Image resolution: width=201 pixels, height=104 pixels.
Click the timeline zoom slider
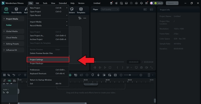click(x=131, y=75)
